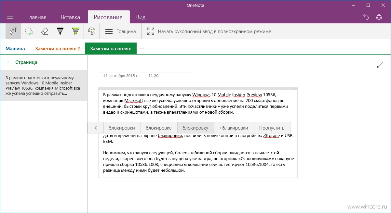Pick the green highlighter tool
Screen dimensions: 391x213
(x=76, y=31)
